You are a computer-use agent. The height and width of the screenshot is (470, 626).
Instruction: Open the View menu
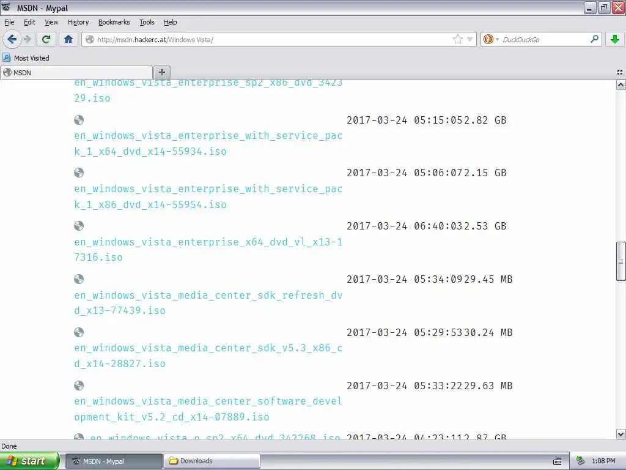pyautogui.click(x=51, y=22)
